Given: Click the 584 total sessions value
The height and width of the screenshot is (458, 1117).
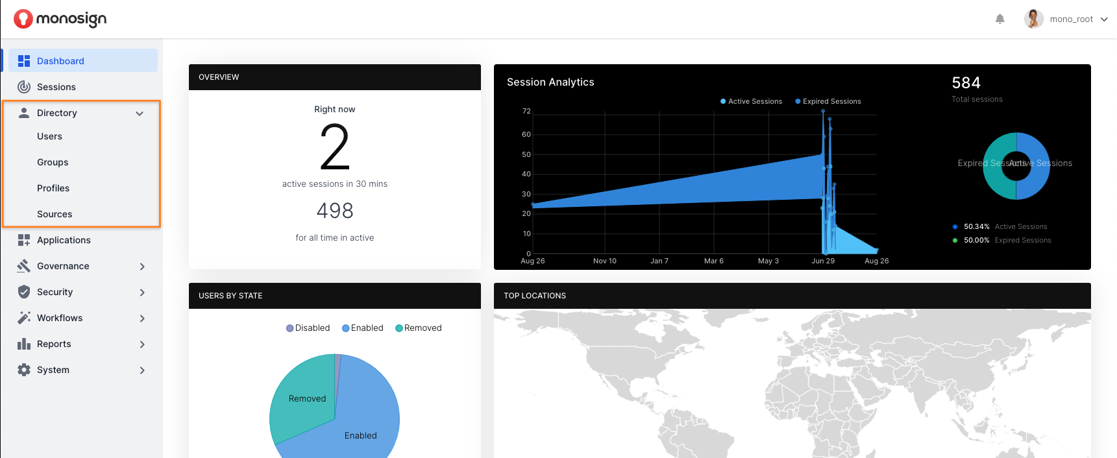Looking at the screenshot, I should 966,83.
